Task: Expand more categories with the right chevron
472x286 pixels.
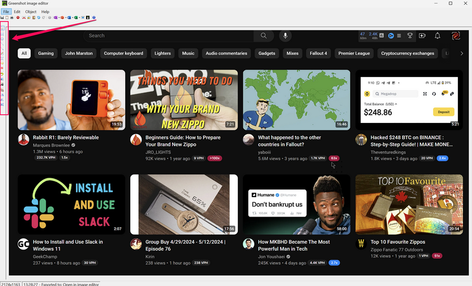Action: click(462, 54)
